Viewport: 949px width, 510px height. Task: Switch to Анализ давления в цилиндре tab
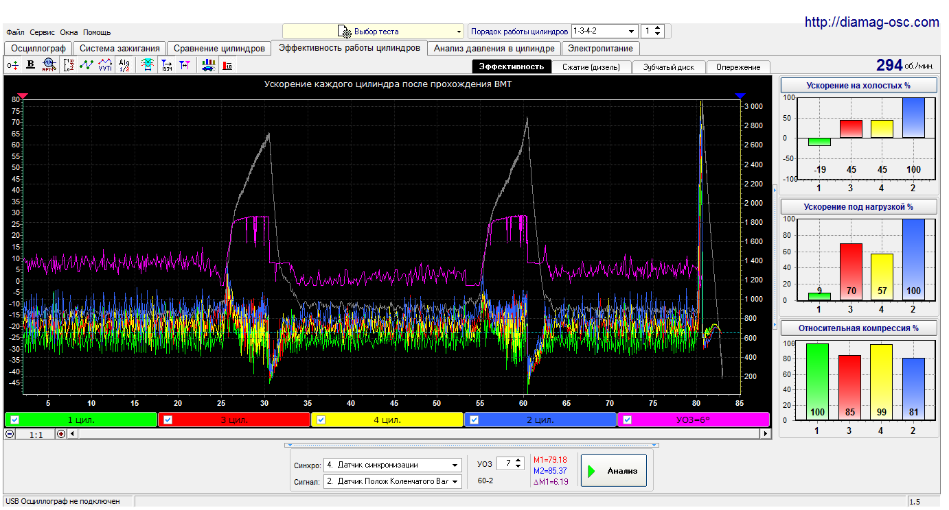(x=494, y=49)
